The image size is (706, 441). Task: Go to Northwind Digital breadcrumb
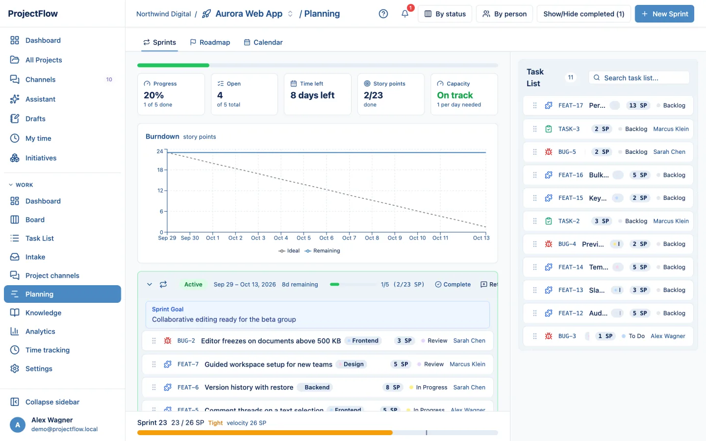(164, 14)
